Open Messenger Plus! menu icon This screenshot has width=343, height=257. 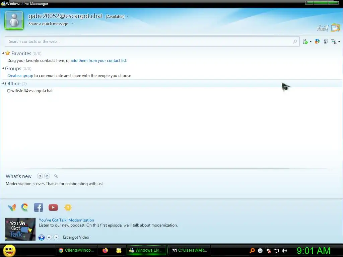point(323,28)
